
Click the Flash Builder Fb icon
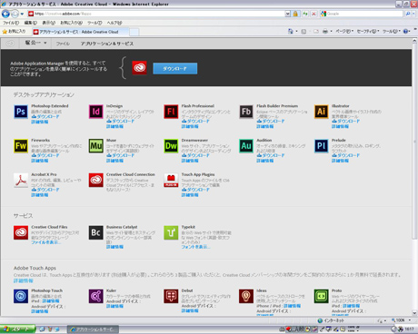coord(246,112)
